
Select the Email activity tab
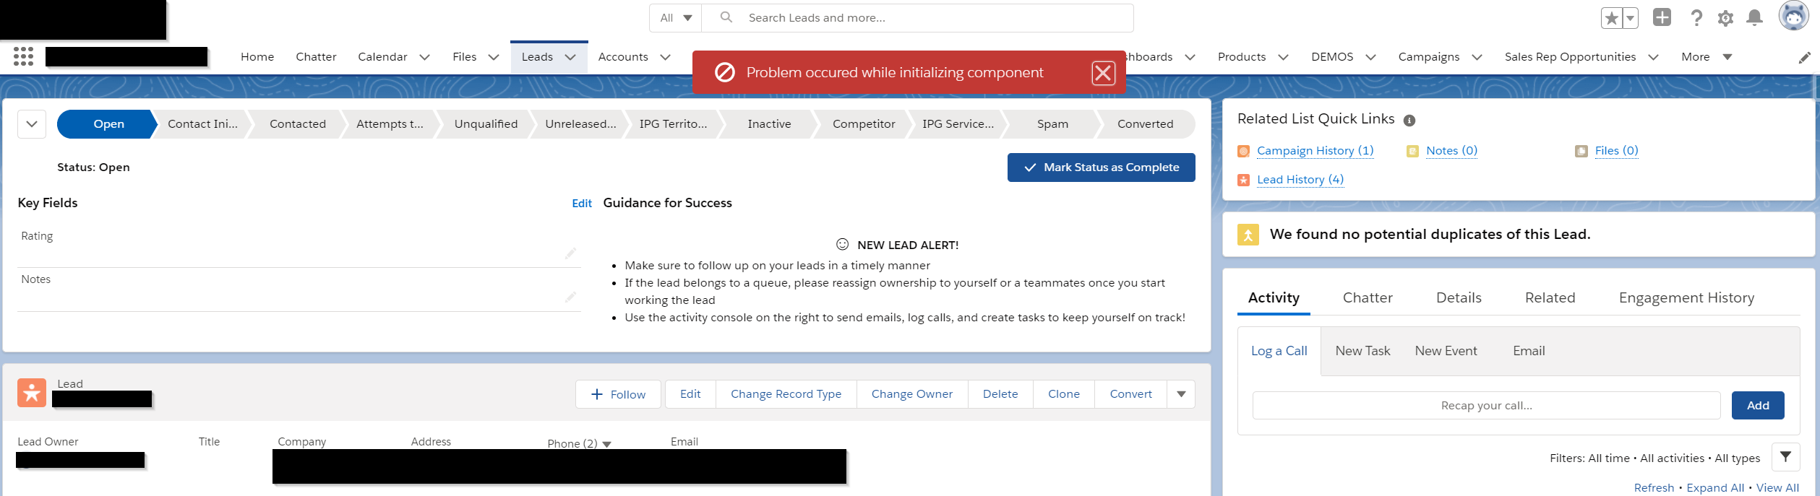coord(1529,351)
